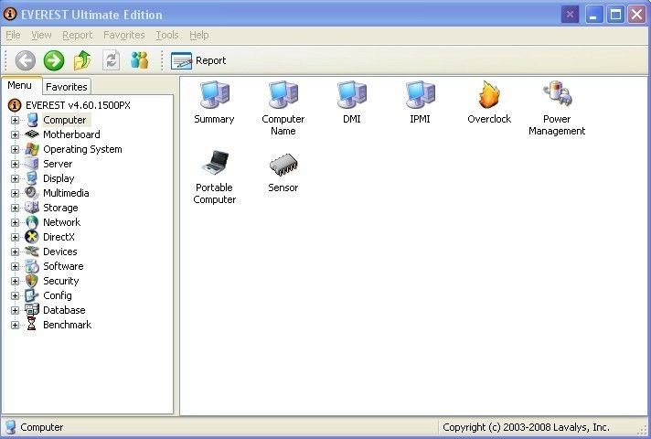Open the IPMI icon
This screenshot has width=651, height=439.
420,95
